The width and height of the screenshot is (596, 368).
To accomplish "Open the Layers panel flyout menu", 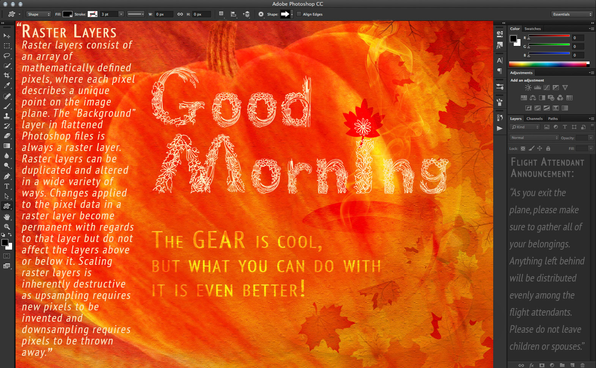I will [x=591, y=119].
